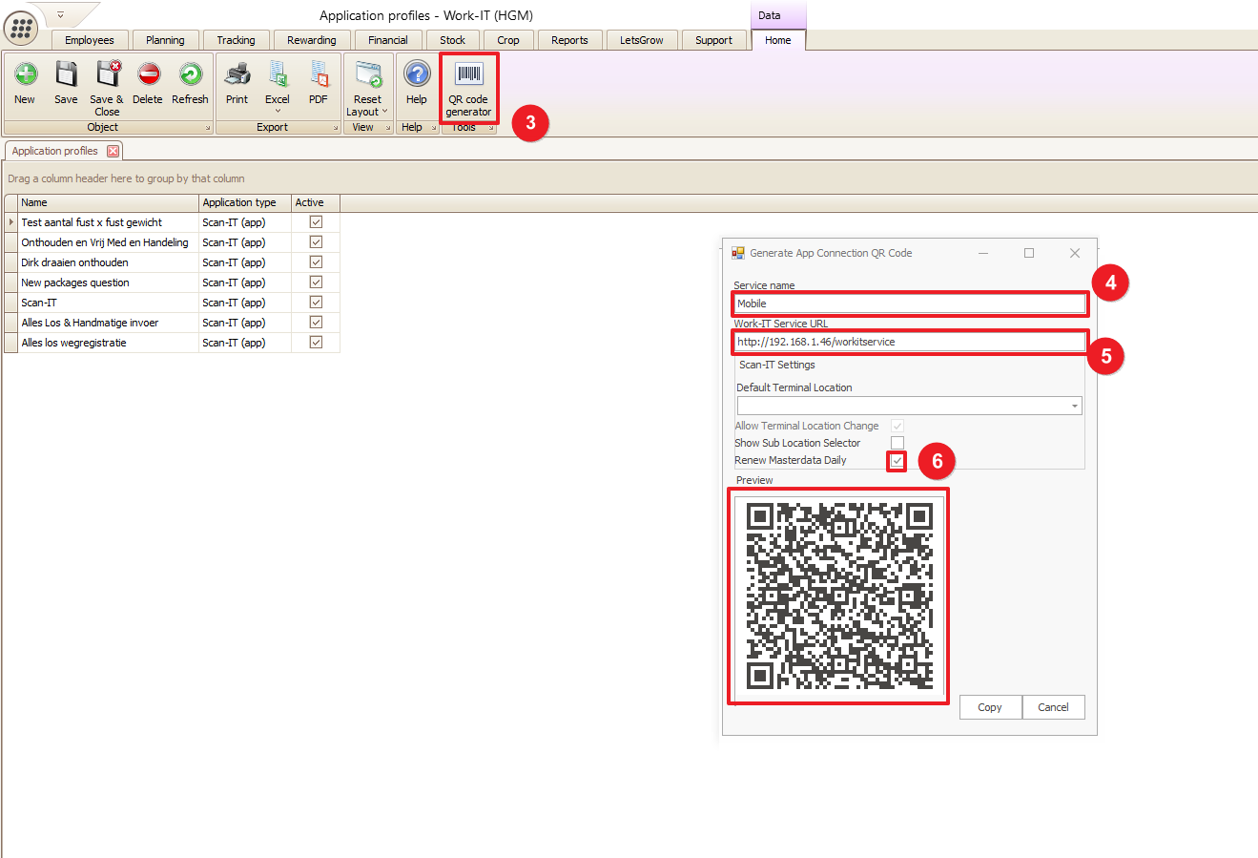The image size is (1258, 858).
Task: Export grid using the Excel icon
Action: point(278,74)
